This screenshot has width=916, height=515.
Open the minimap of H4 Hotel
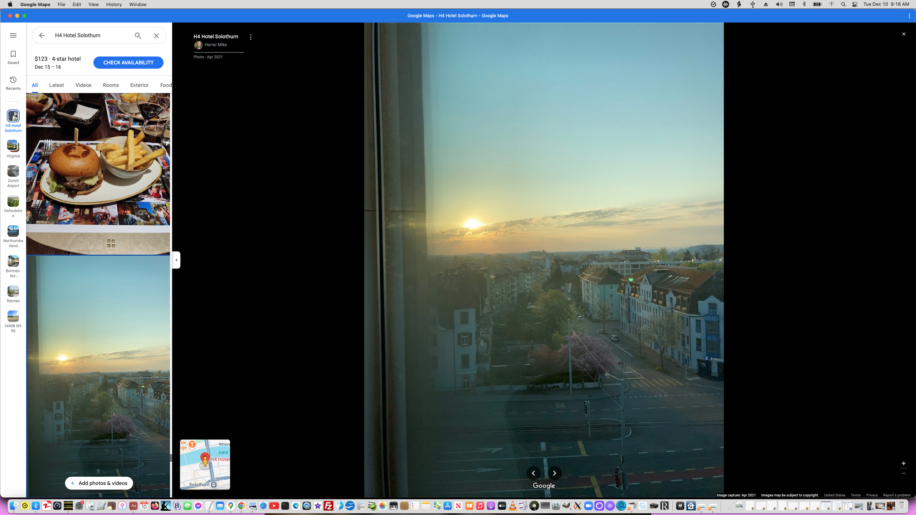pos(205,464)
